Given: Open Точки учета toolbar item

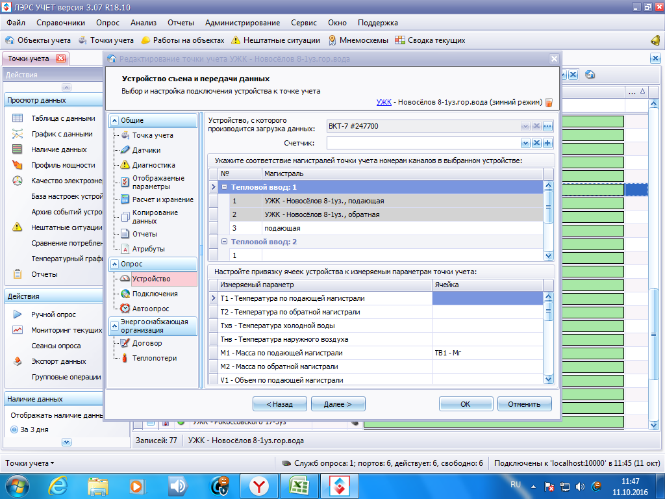Looking at the screenshot, I should tap(106, 40).
